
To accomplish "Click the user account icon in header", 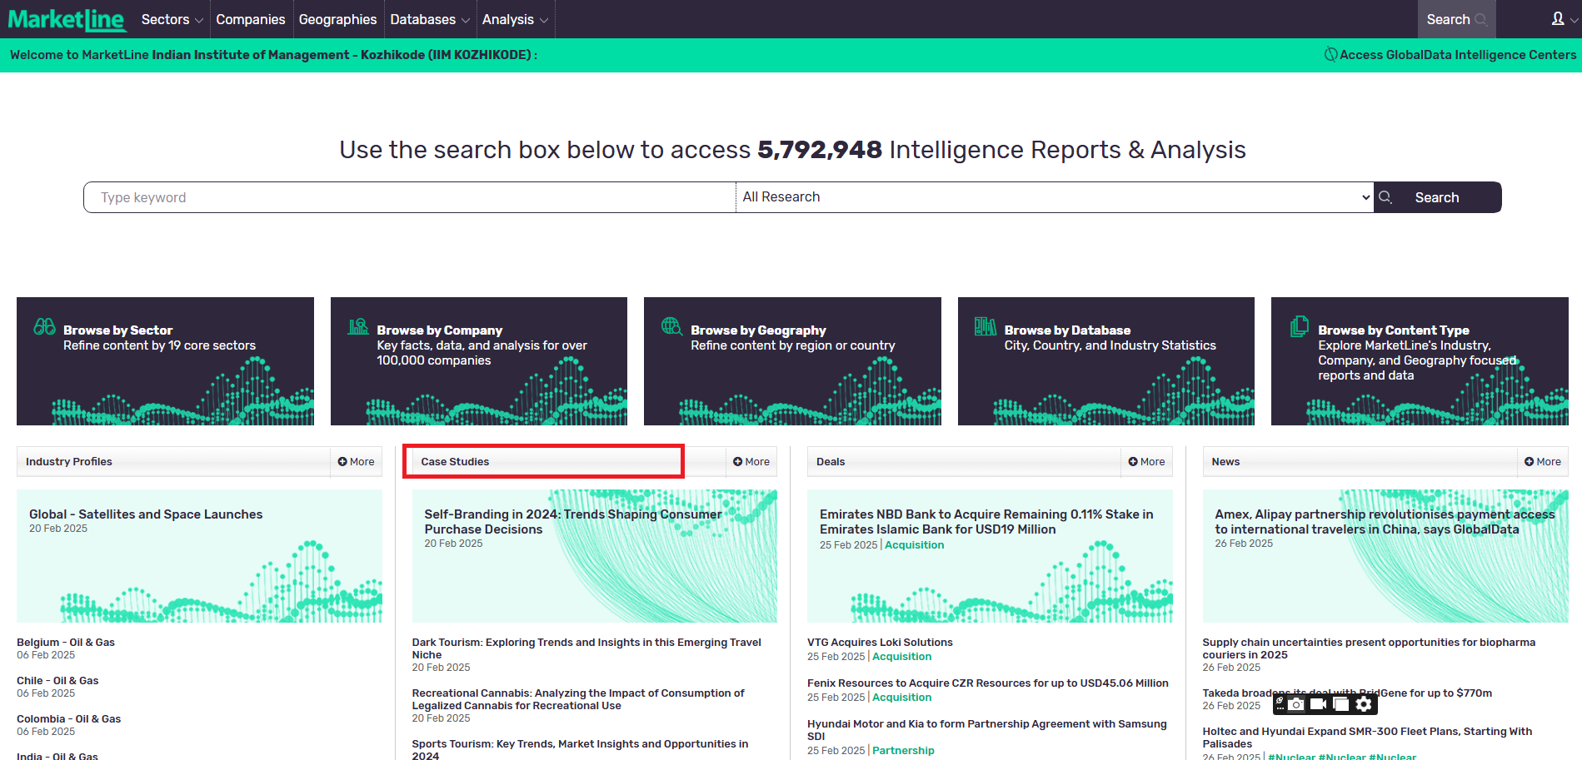I will 1558,19.
